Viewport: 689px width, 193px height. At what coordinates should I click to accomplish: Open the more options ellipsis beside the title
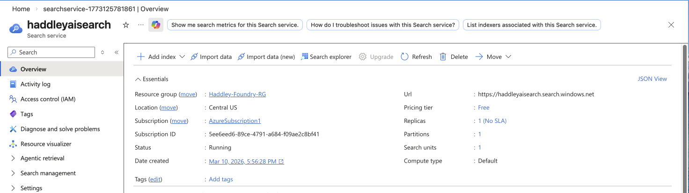141,25
